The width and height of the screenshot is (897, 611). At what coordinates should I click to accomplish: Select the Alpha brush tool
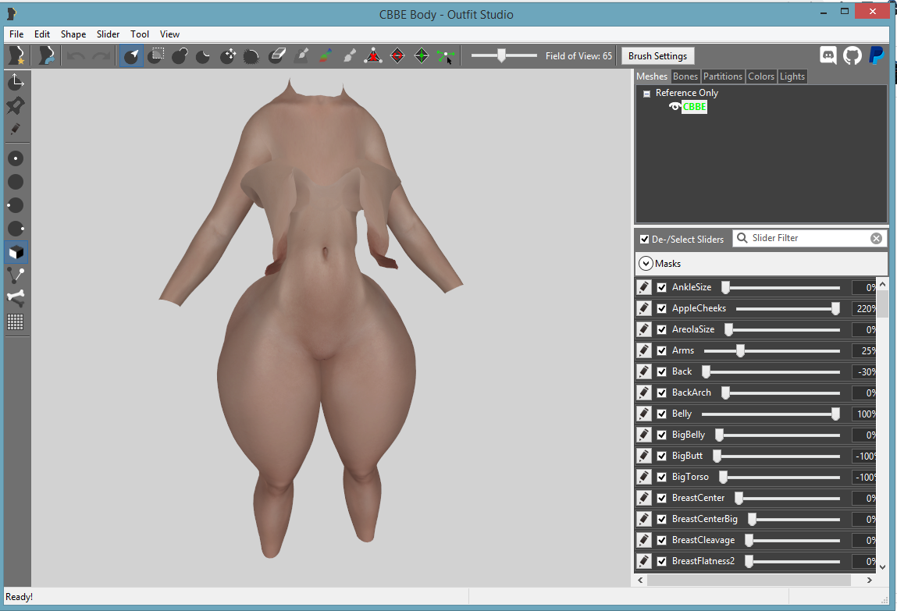350,56
